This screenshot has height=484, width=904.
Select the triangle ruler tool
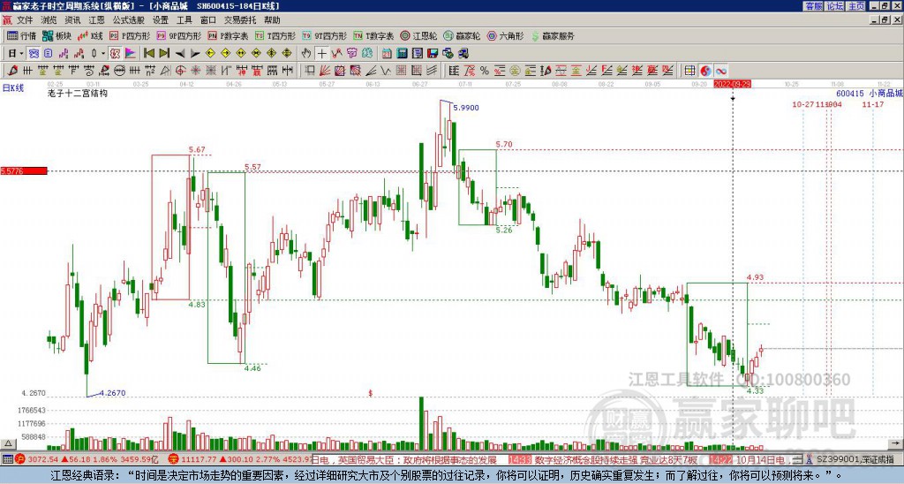coord(165,71)
